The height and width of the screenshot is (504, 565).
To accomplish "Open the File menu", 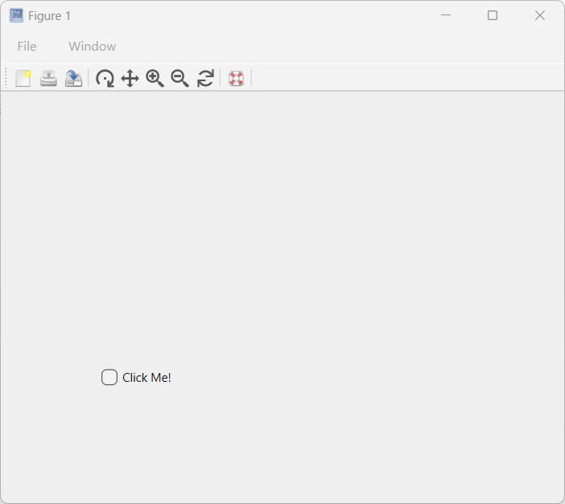I will tap(27, 47).
